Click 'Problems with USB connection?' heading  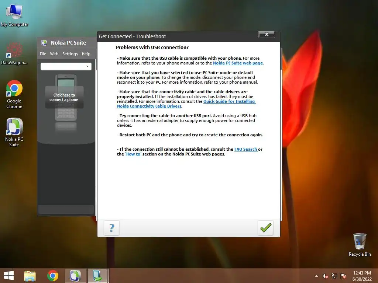(152, 48)
